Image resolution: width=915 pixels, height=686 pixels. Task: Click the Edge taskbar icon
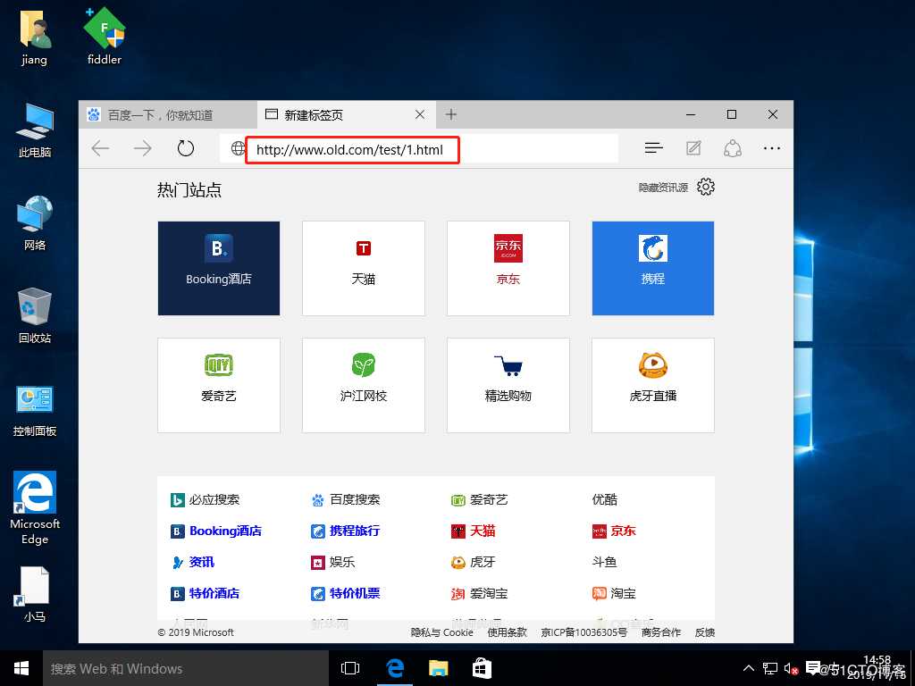click(x=395, y=668)
